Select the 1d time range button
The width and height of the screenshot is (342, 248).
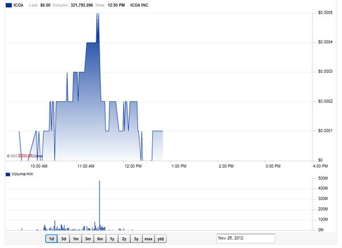pos(51,239)
